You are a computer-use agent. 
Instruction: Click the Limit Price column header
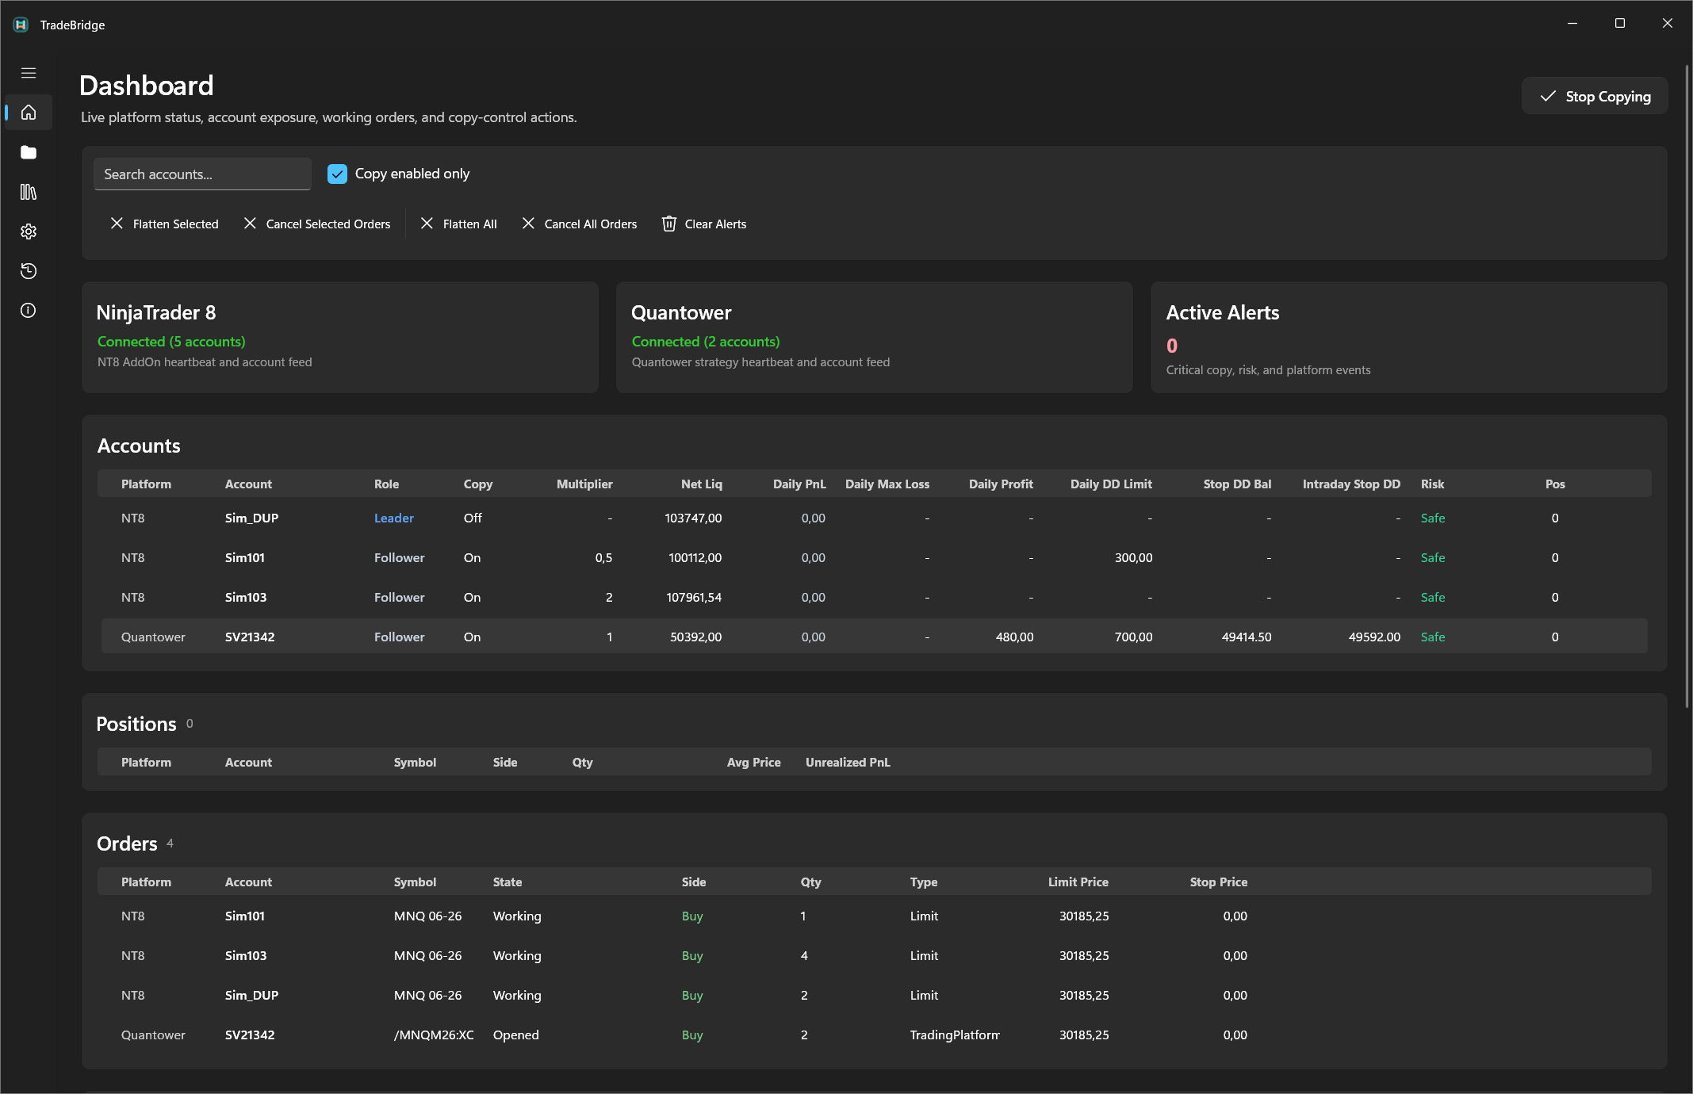[x=1078, y=882]
